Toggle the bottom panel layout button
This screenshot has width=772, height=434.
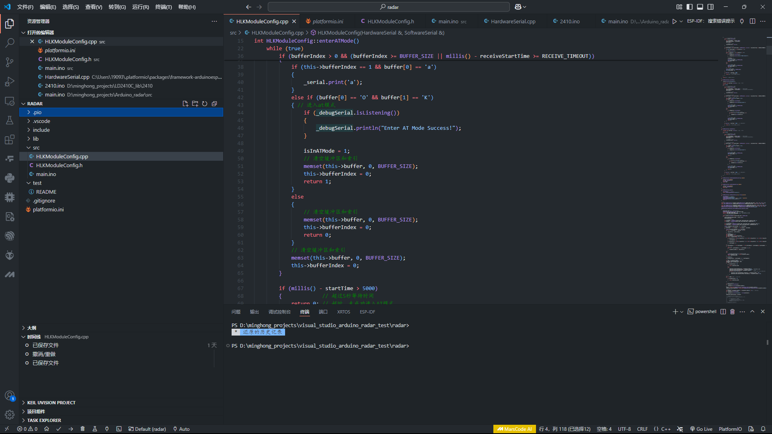click(700, 7)
